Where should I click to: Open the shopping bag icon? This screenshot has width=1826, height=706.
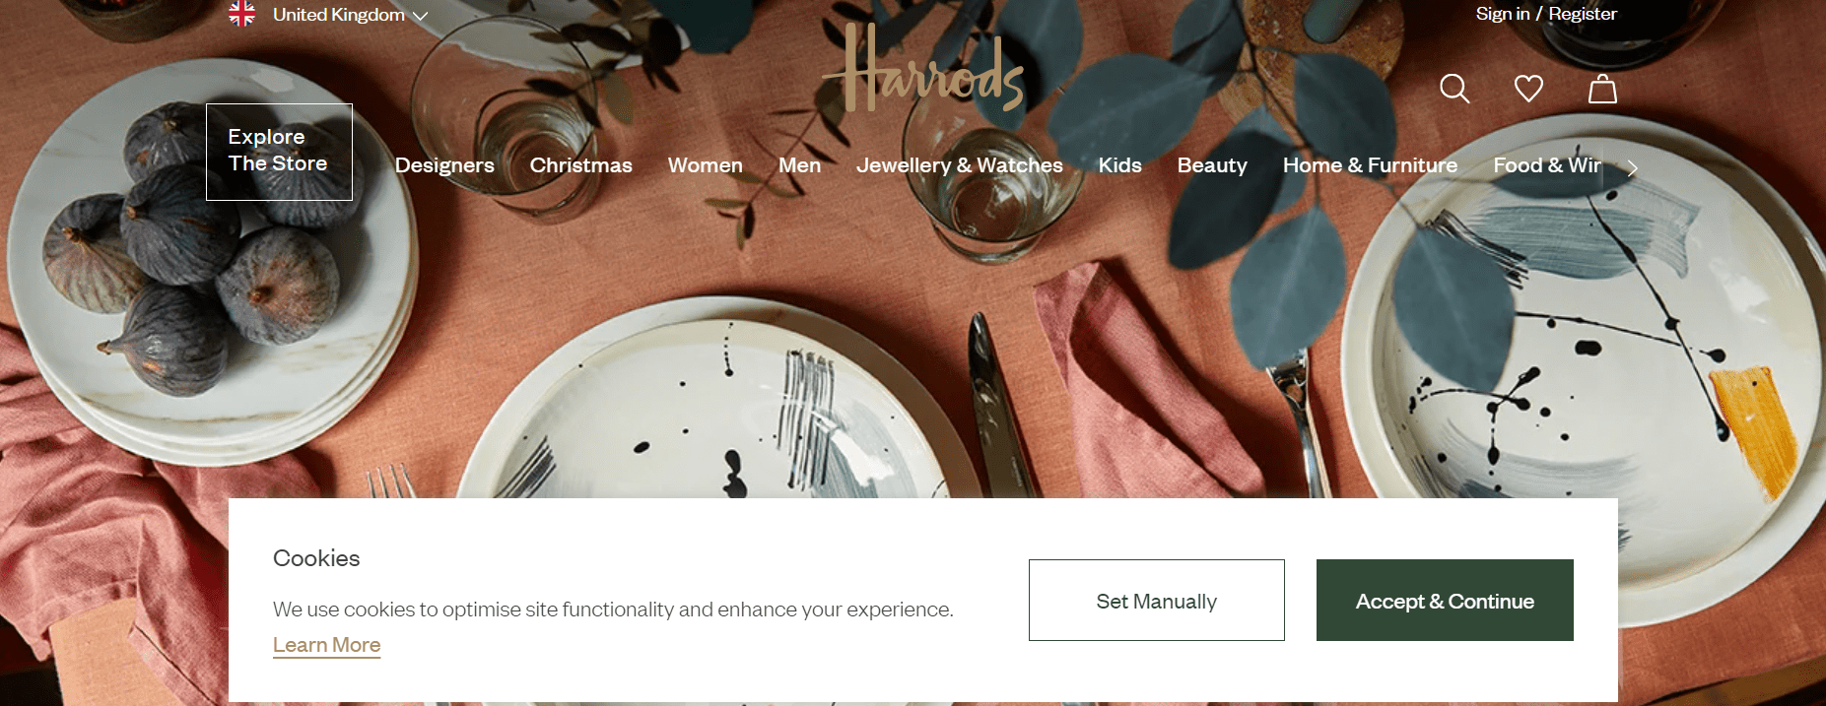[1602, 89]
